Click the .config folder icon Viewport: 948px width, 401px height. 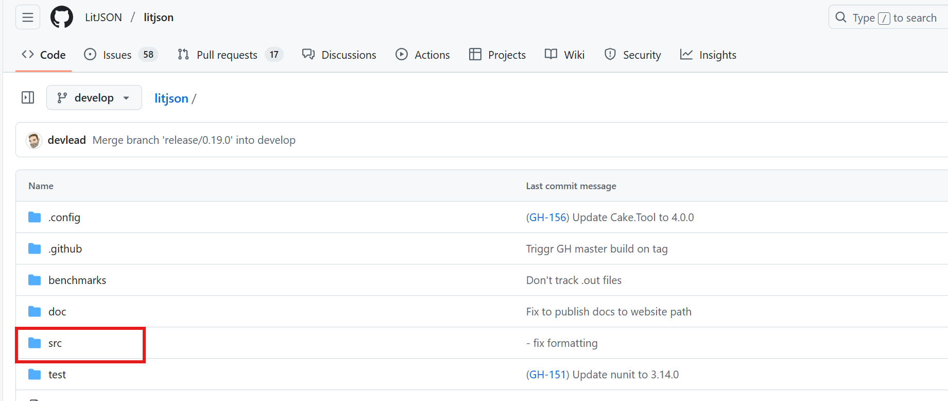point(35,217)
